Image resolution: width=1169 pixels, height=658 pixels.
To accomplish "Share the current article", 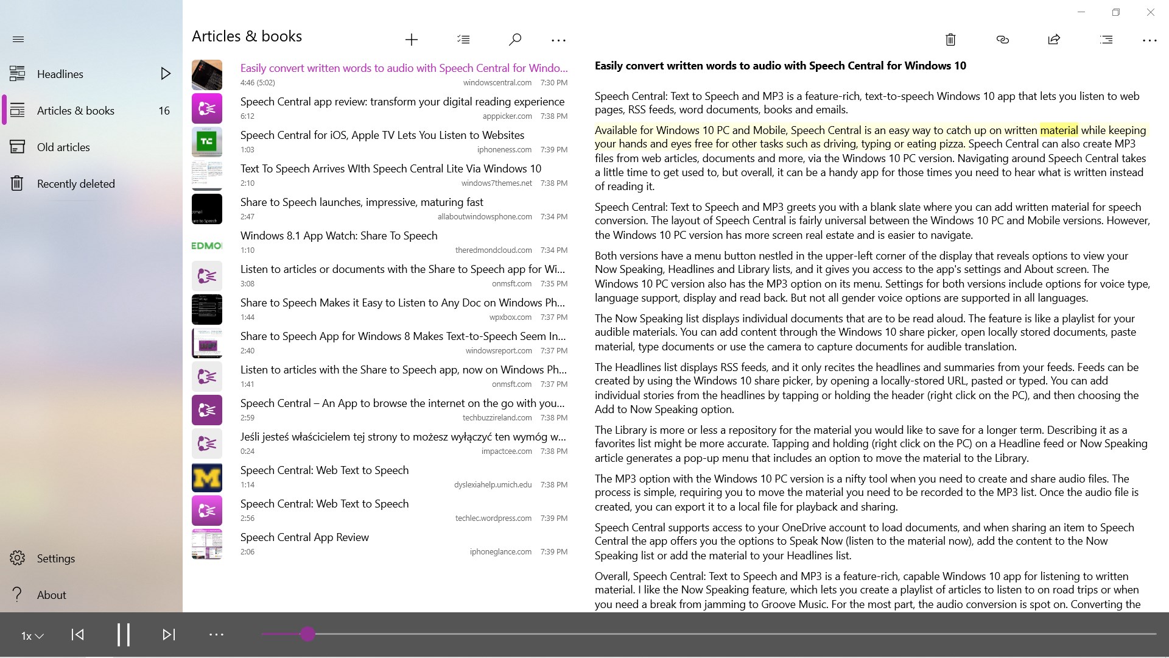I will pyautogui.click(x=1054, y=40).
